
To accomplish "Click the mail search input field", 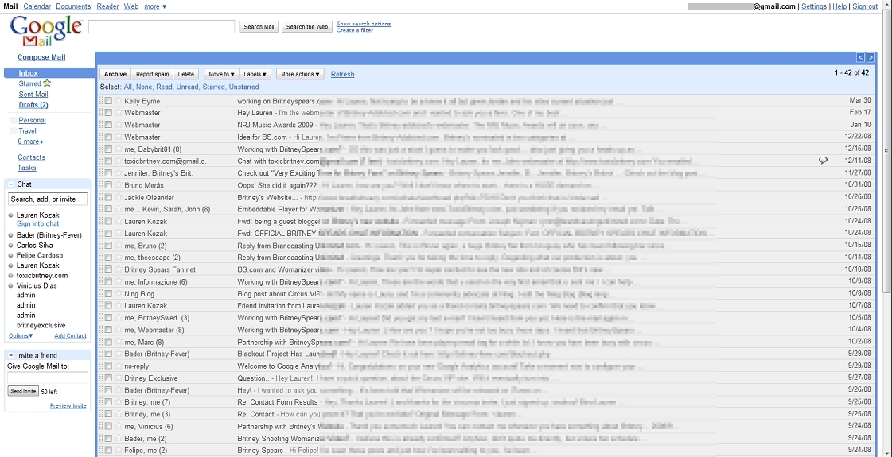I will pyautogui.click(x=162, y=27).
